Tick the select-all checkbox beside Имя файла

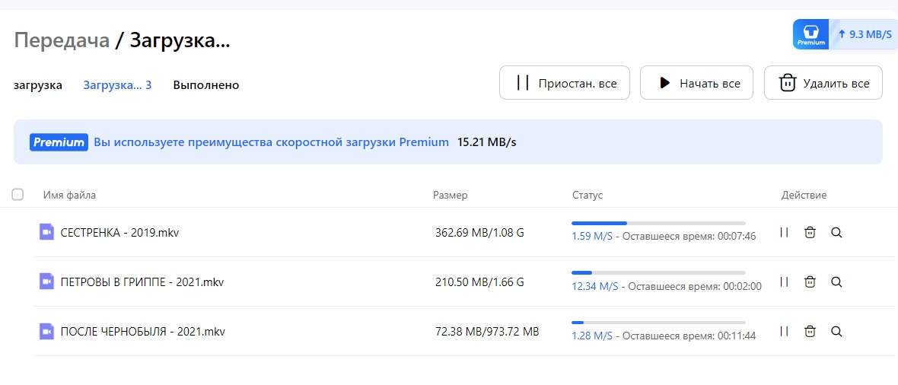point(18,195)
